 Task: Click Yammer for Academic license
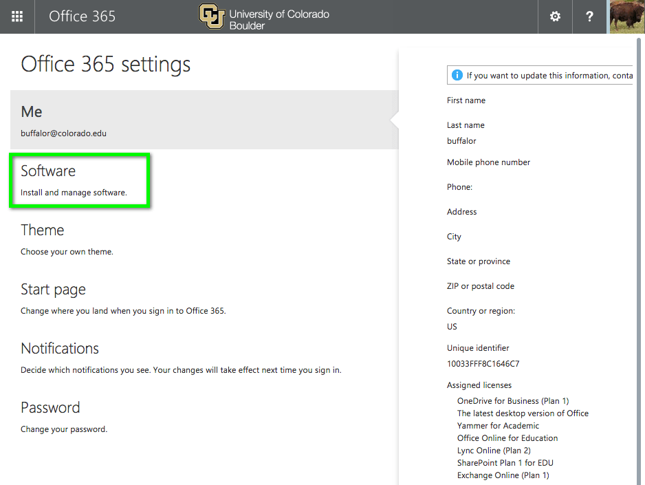[498, 426]
